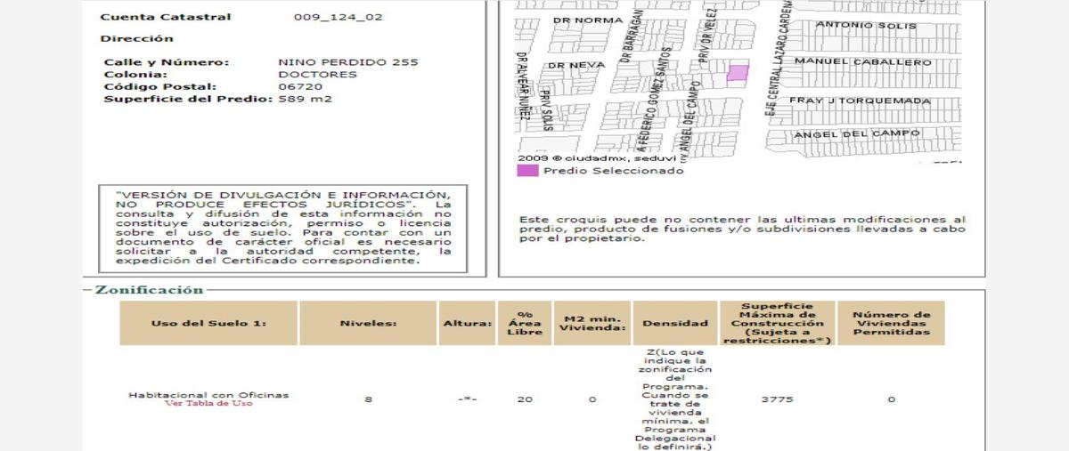Screen dimensions: 1069x451
Task: Click the % Área Libre column header
Action: click(525, 324)
